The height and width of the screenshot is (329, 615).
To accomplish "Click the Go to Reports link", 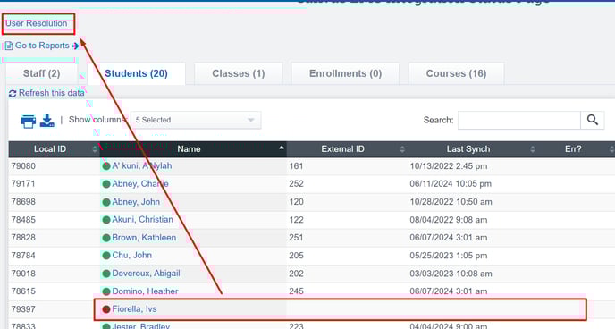I will [42, 46].
